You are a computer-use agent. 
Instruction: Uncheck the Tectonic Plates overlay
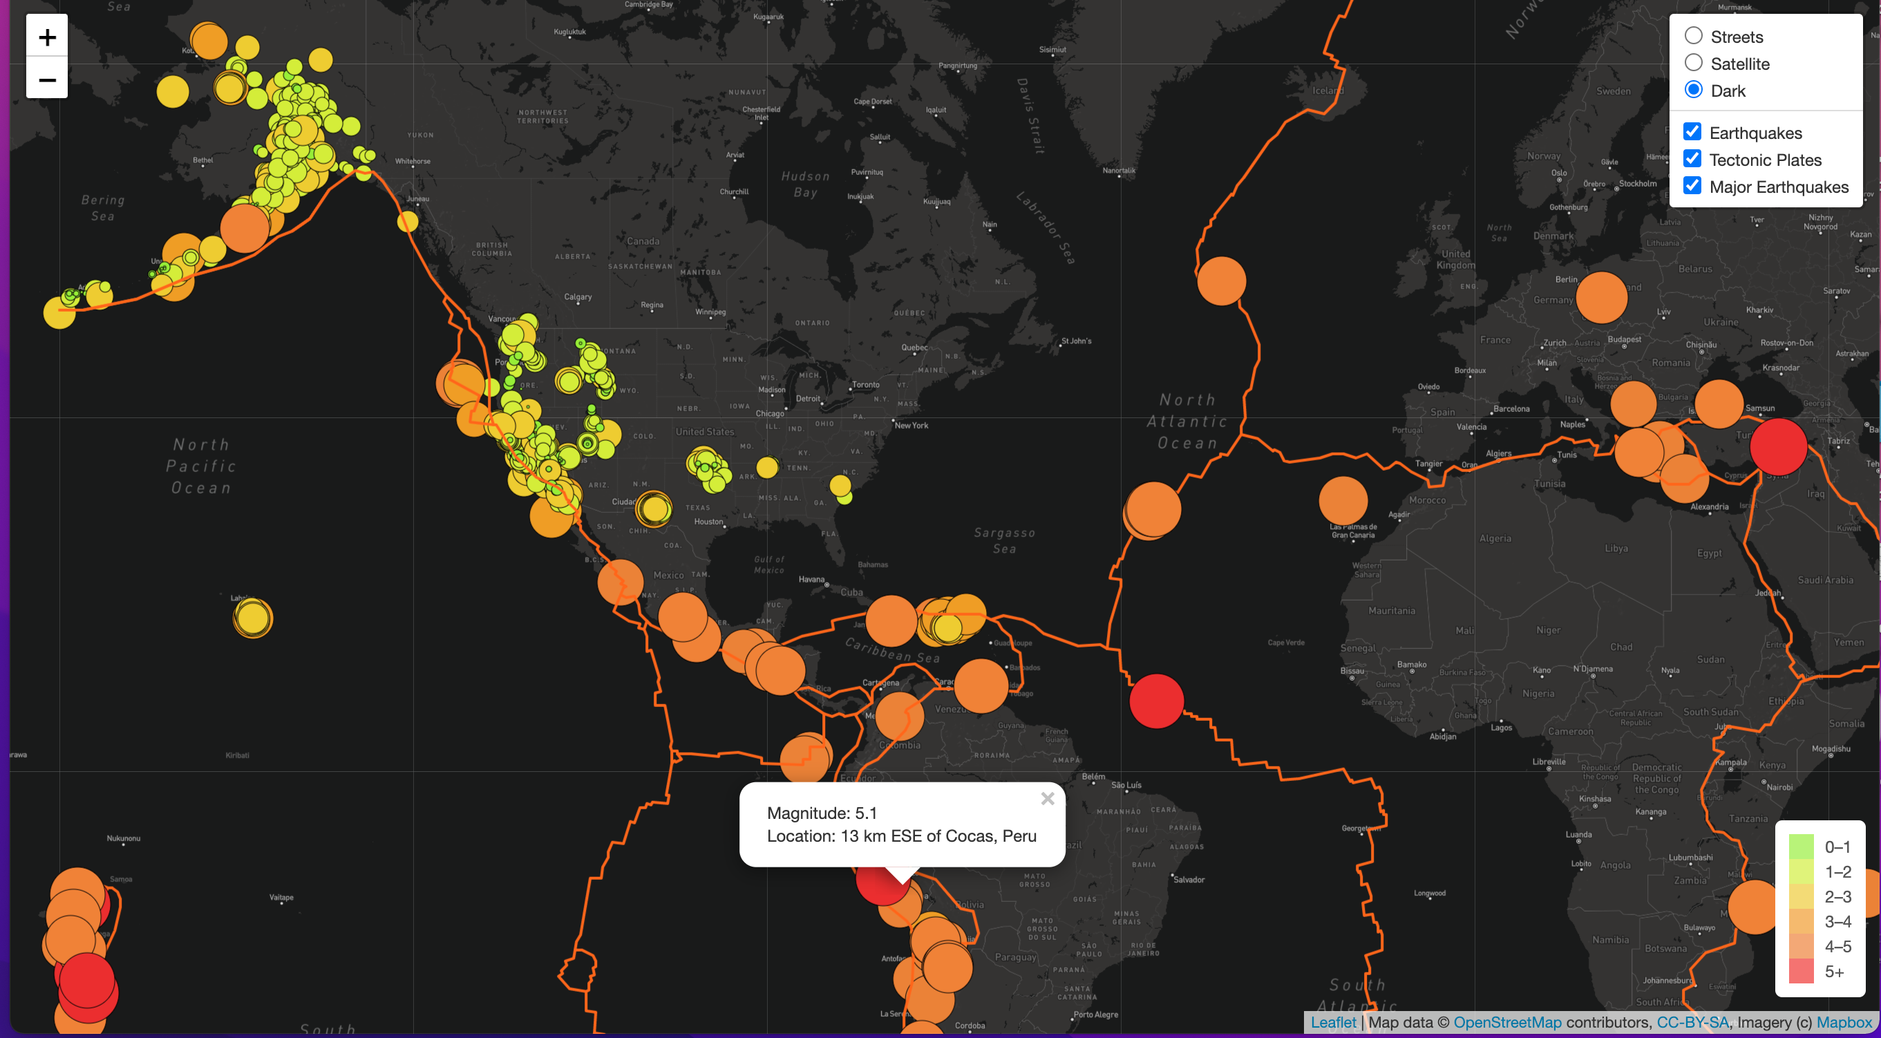click(x=1692, y=158)
